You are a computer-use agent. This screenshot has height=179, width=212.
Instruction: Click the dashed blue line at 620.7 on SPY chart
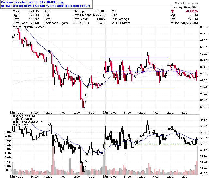pos(152,71)
